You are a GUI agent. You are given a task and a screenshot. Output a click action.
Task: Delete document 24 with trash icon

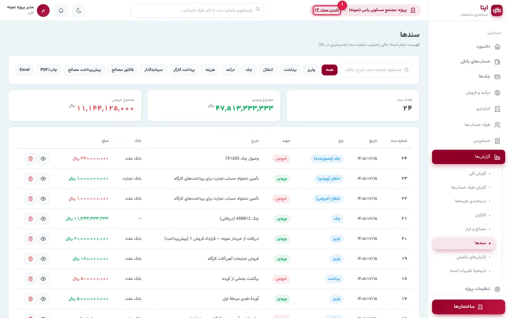click(x=31, y=159)
